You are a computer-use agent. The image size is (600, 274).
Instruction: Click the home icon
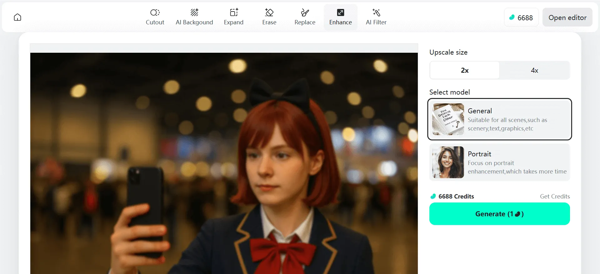[x=17, y=17]
